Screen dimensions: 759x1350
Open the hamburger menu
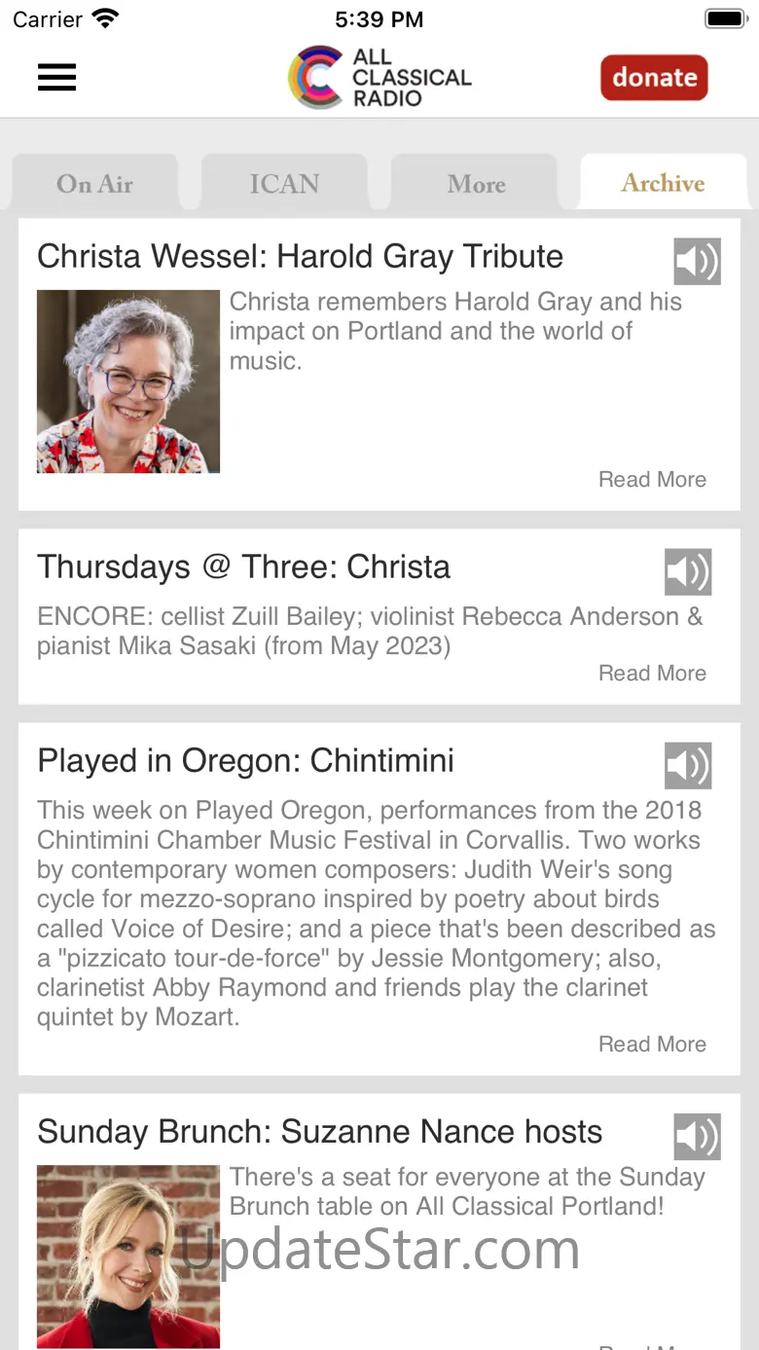click(56, 78)
